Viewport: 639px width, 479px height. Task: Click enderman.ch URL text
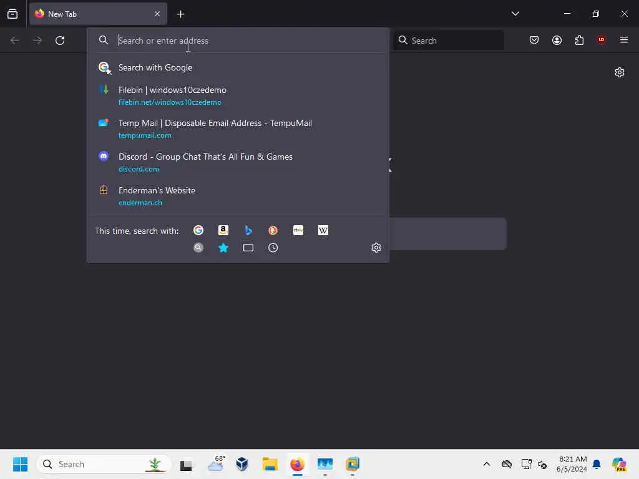point(140,203)
